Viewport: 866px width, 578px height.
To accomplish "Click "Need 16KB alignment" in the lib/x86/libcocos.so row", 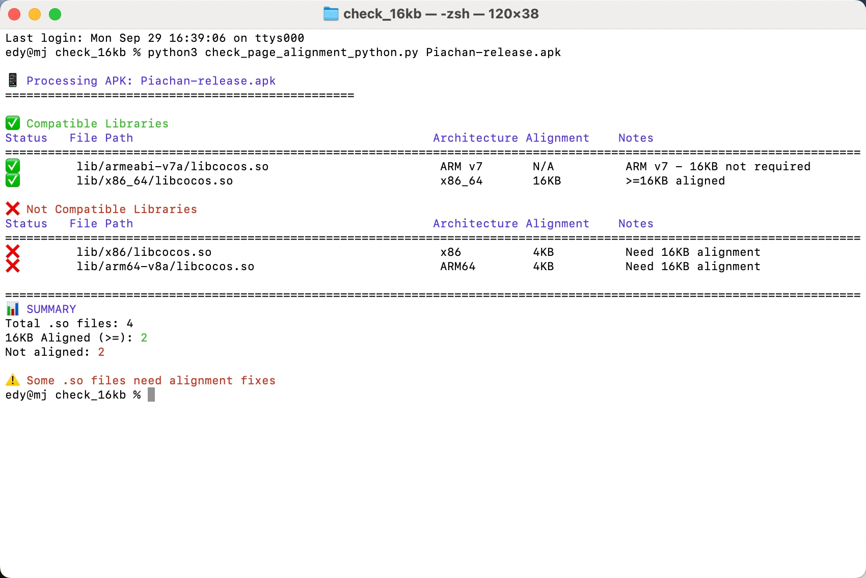I will pos(693,252).
